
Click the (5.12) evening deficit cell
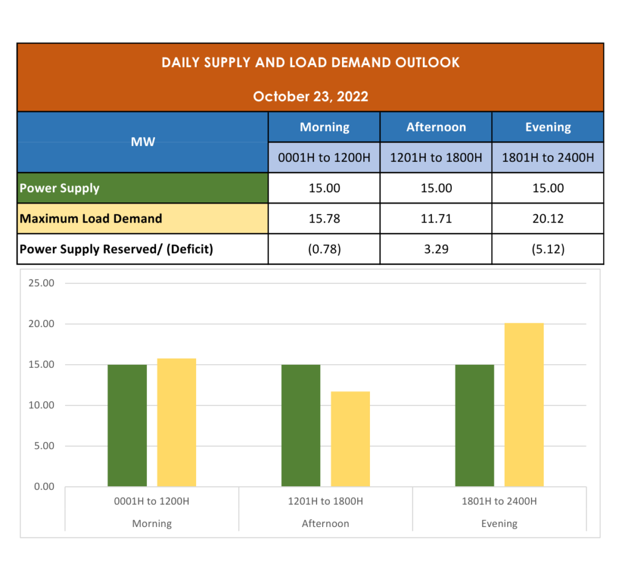(x=548, y=249)
